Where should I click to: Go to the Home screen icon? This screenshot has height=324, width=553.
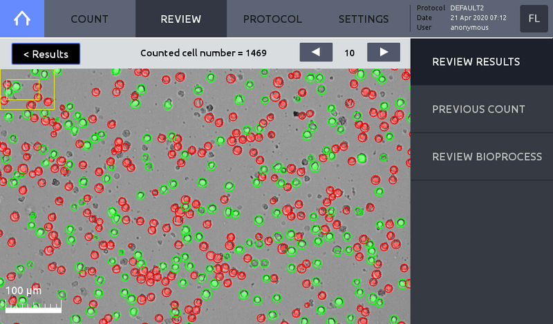(22, 19)
